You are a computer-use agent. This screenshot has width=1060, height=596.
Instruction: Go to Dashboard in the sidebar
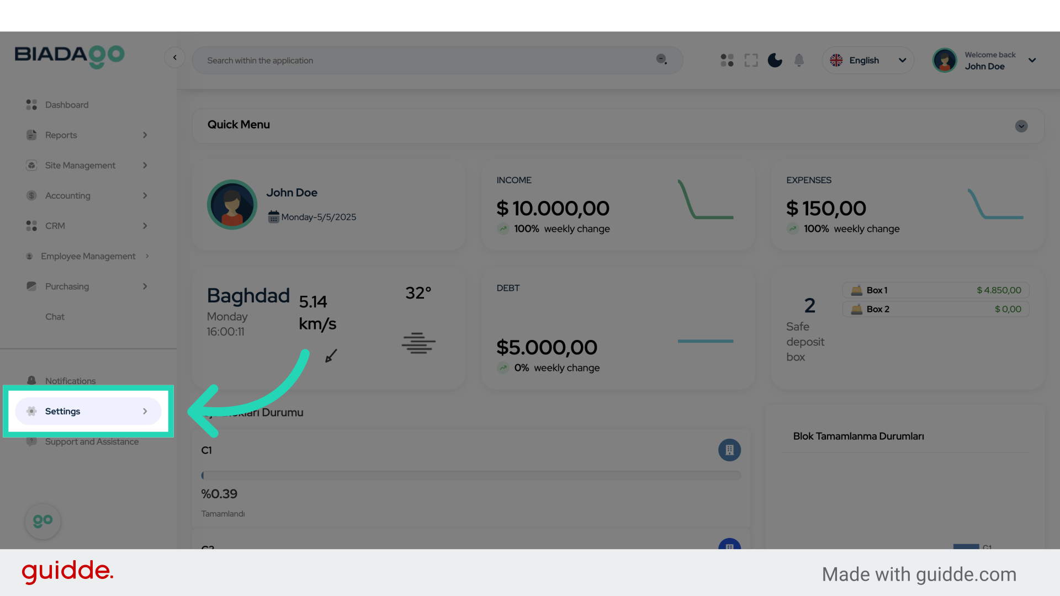(x=67, y=105)
